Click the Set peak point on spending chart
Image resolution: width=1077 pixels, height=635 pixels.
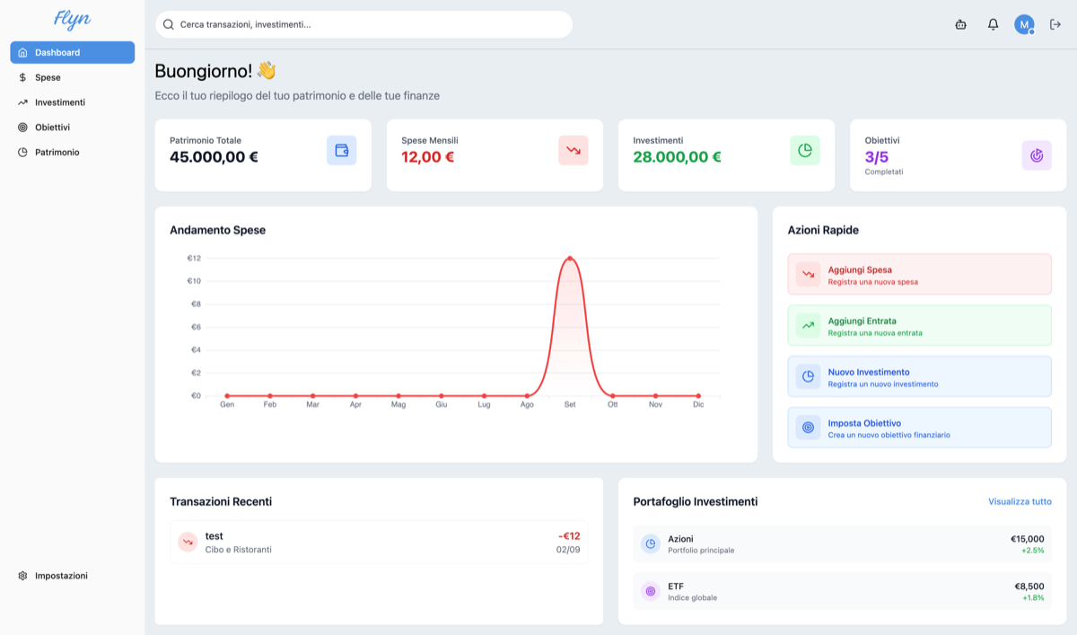tap(570, 259)
